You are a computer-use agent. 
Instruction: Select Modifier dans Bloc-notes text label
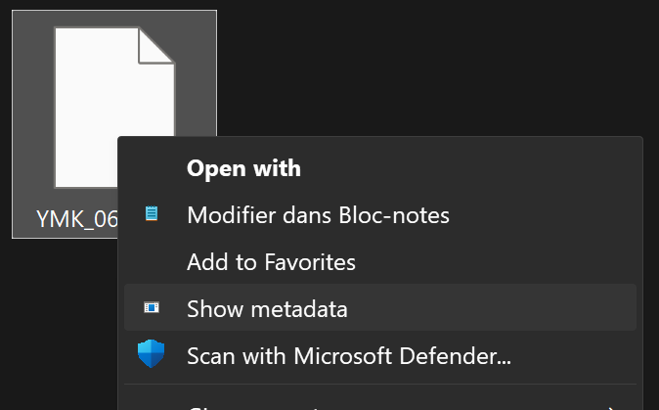(318, 214)
